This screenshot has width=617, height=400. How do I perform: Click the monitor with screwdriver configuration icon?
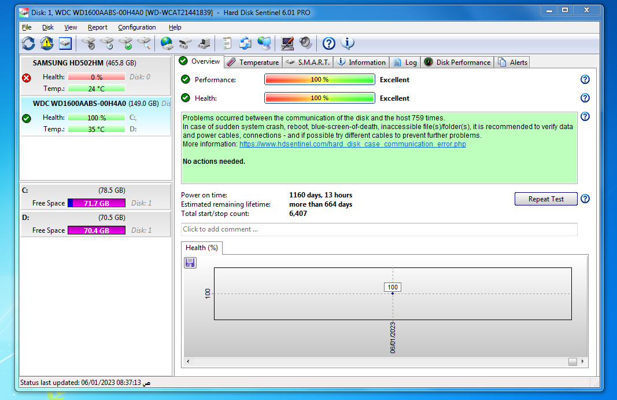pyautogui.click(x=287, y=43)
